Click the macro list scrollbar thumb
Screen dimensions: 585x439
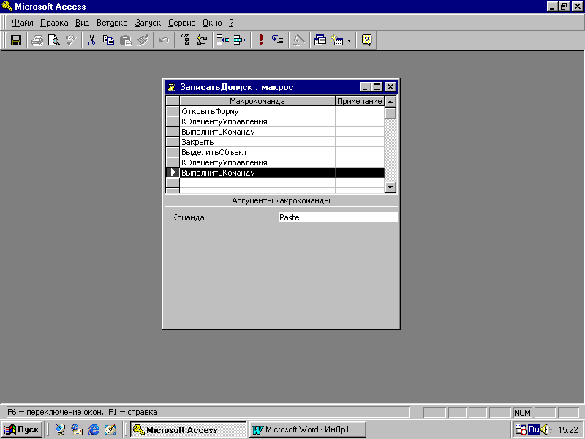[x=390, y=113]
